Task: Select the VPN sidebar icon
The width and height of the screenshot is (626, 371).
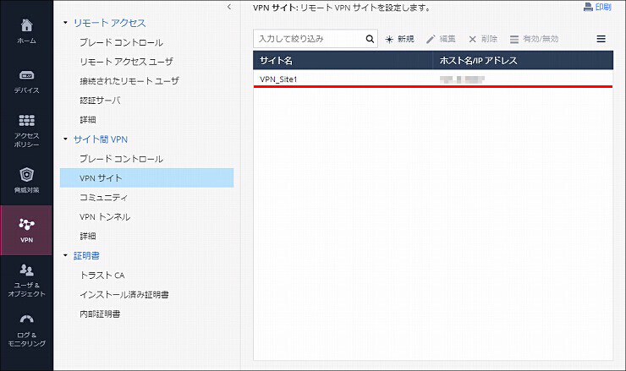Action: 26,230
